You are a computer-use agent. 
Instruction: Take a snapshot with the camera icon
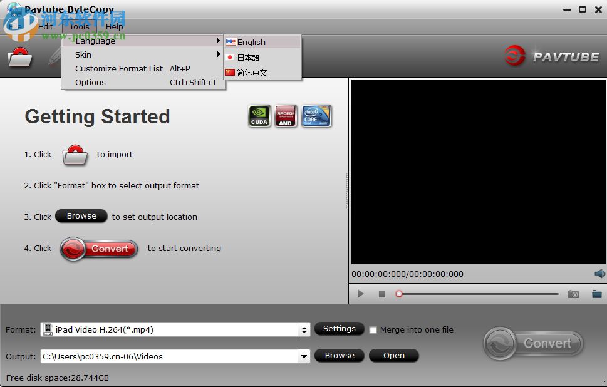tap(574, 293)
